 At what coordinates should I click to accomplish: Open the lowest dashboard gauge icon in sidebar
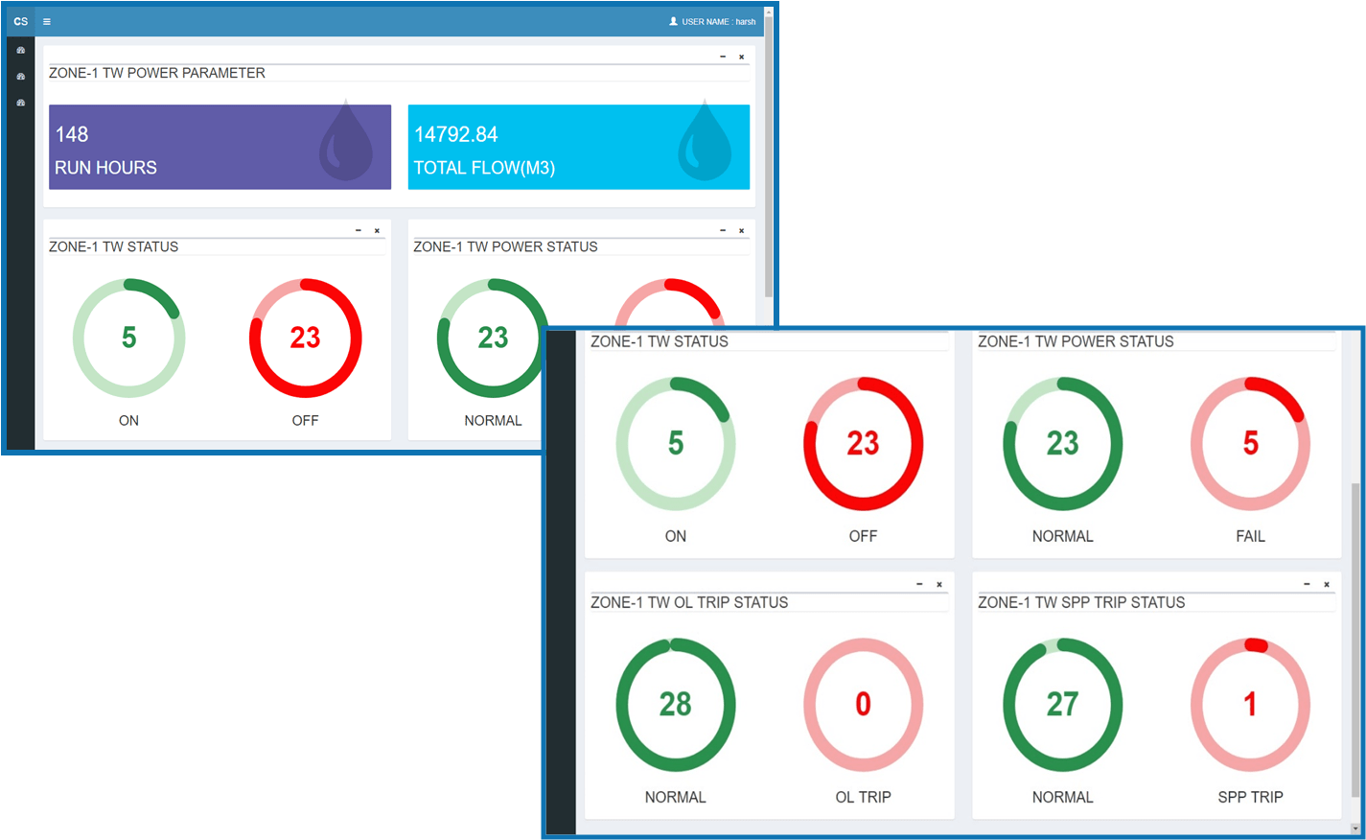pos(20,103)
